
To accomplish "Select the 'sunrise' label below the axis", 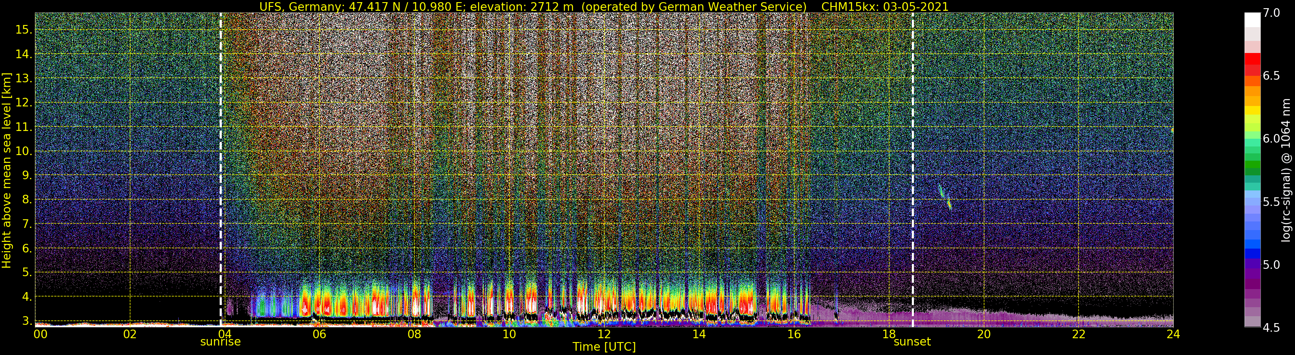I will click(220, 342).
